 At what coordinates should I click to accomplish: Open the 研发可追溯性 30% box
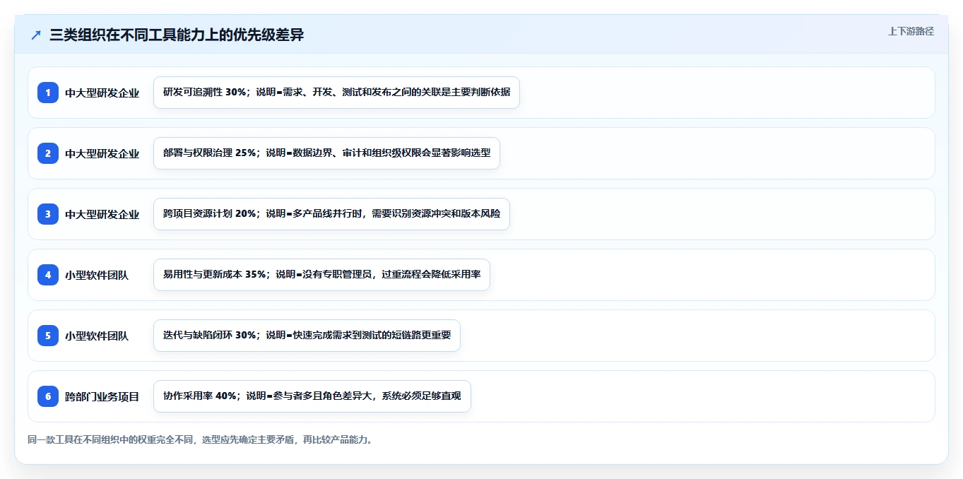[336, 93]
